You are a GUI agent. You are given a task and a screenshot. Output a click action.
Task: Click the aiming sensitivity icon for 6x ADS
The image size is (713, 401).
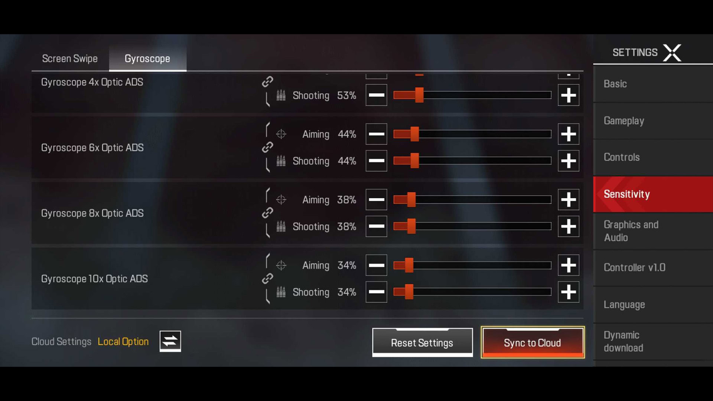tap(281, 134)
